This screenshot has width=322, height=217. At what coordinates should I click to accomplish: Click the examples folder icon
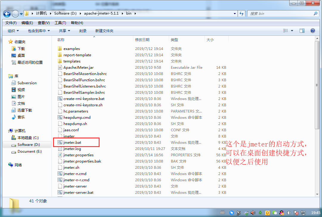(60, 49)
